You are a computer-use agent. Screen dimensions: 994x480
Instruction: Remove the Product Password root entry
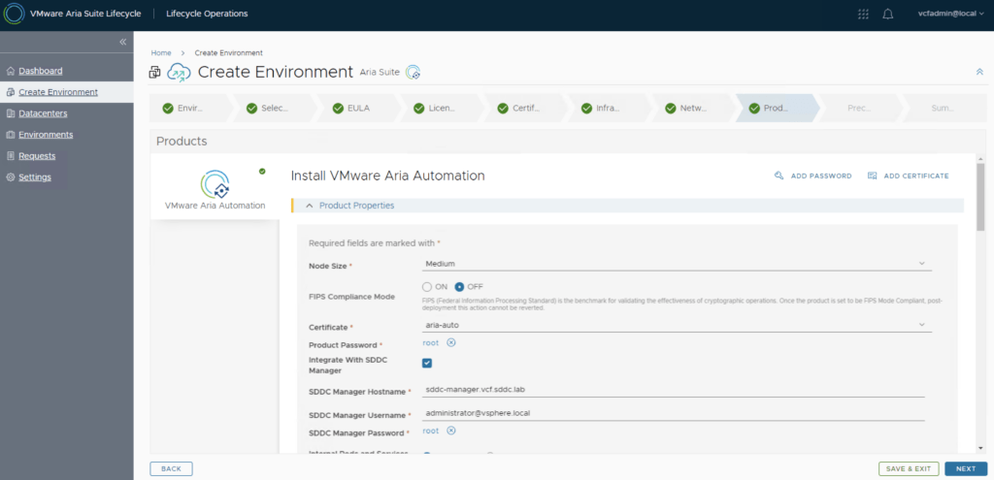[451, 343]
